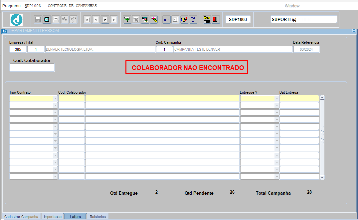Select the Leitura tab
Image resolution: width=358 pixels, height=220 pixels.
coord(75,217)
